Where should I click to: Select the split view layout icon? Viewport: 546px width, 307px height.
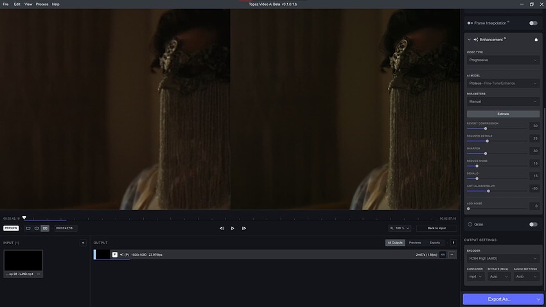click(37, 228)
